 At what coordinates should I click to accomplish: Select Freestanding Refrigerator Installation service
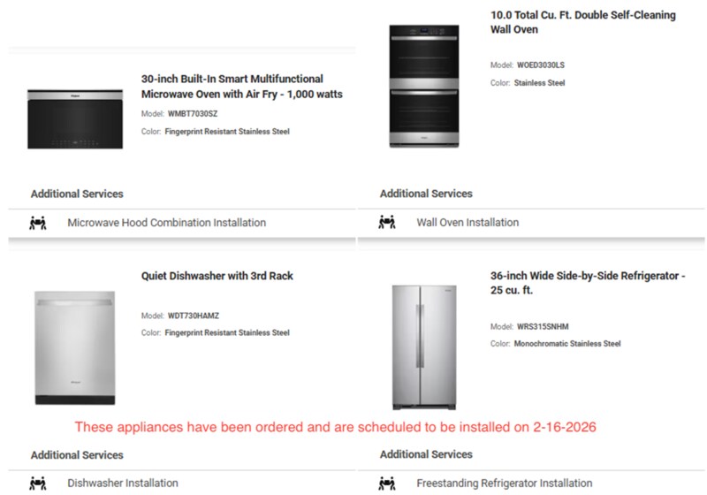coord(504,484)
